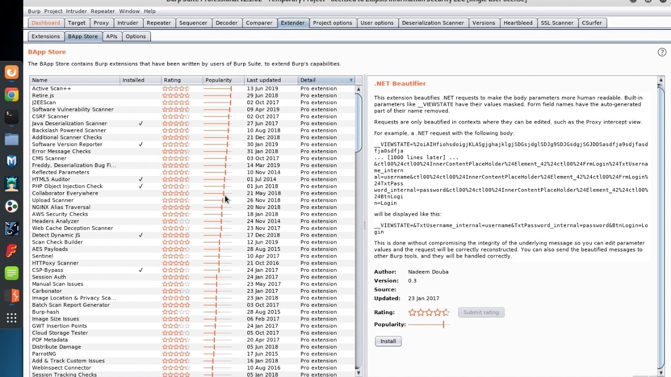
Task: Switch to the Extensions sub-tab
Action: click(x=46, y=37)
